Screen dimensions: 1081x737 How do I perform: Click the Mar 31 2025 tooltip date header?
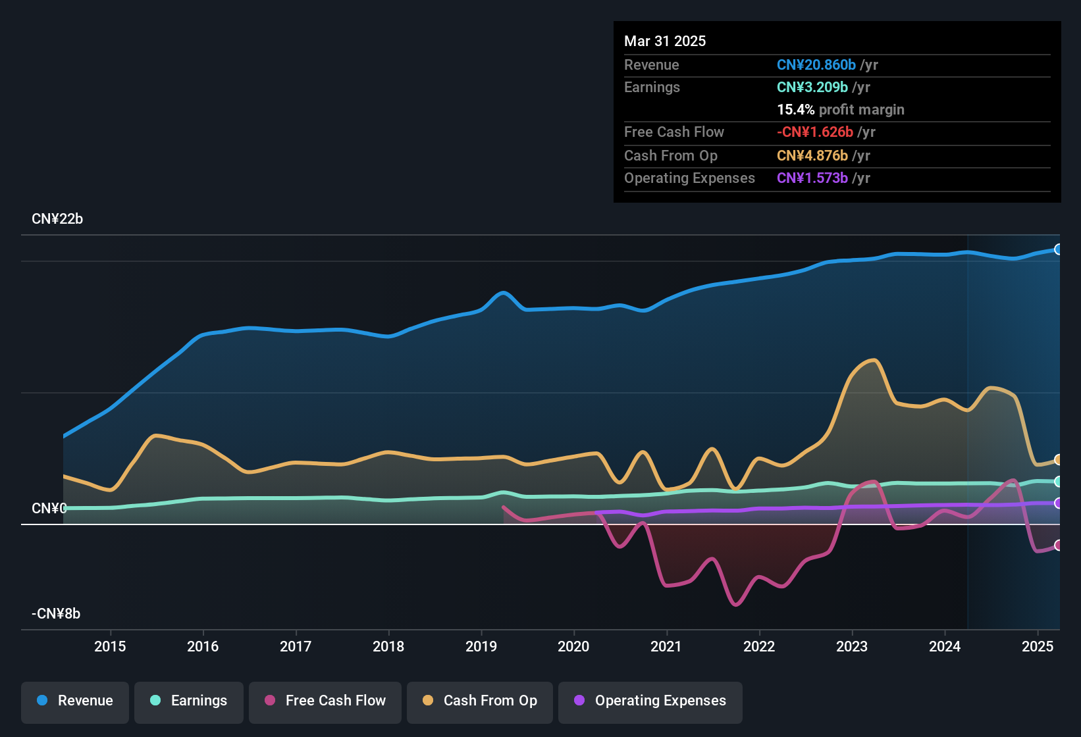click(665, 41)
